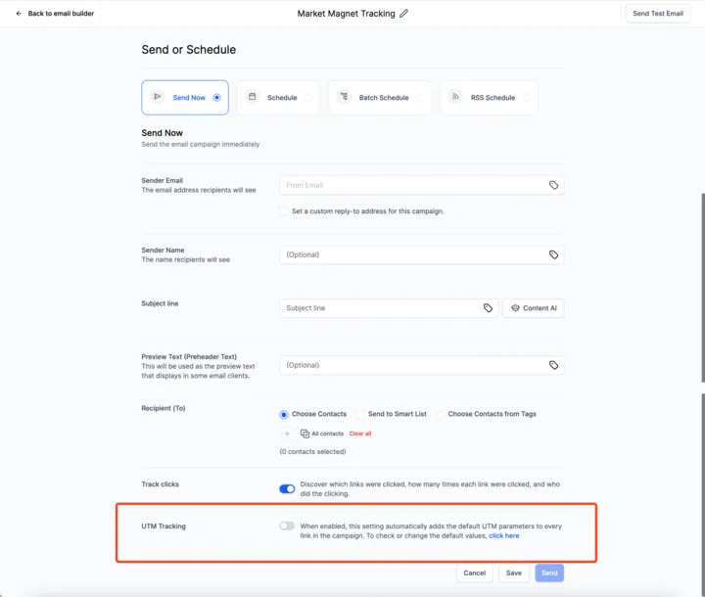705x597 pixels.
Task: Click the page vertical scrollbar
Action: pos(702,288)
